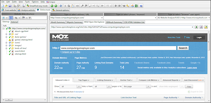Open the SEMrush Summary tab
Image resolution: width=211 pixels, height=103 pixels.
(114, 22)
